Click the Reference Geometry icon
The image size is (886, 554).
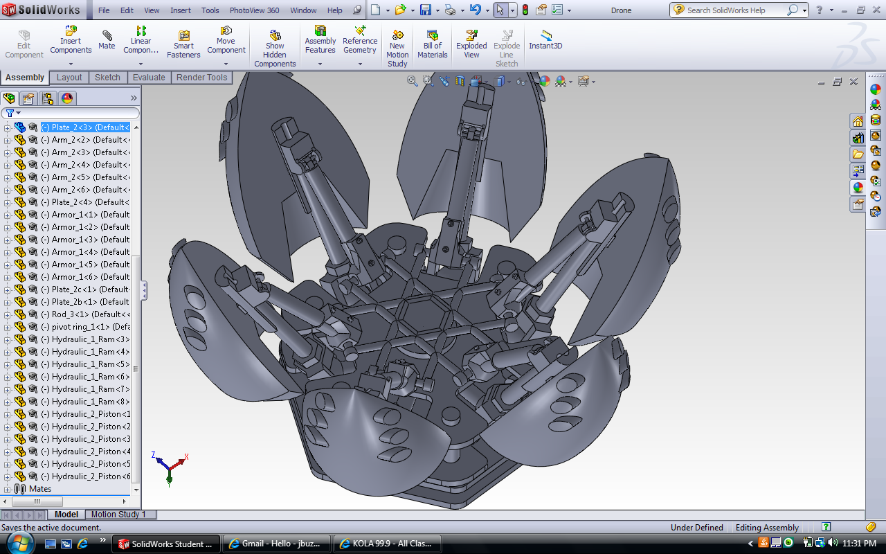pyautogui.click(x=360, y=40)
